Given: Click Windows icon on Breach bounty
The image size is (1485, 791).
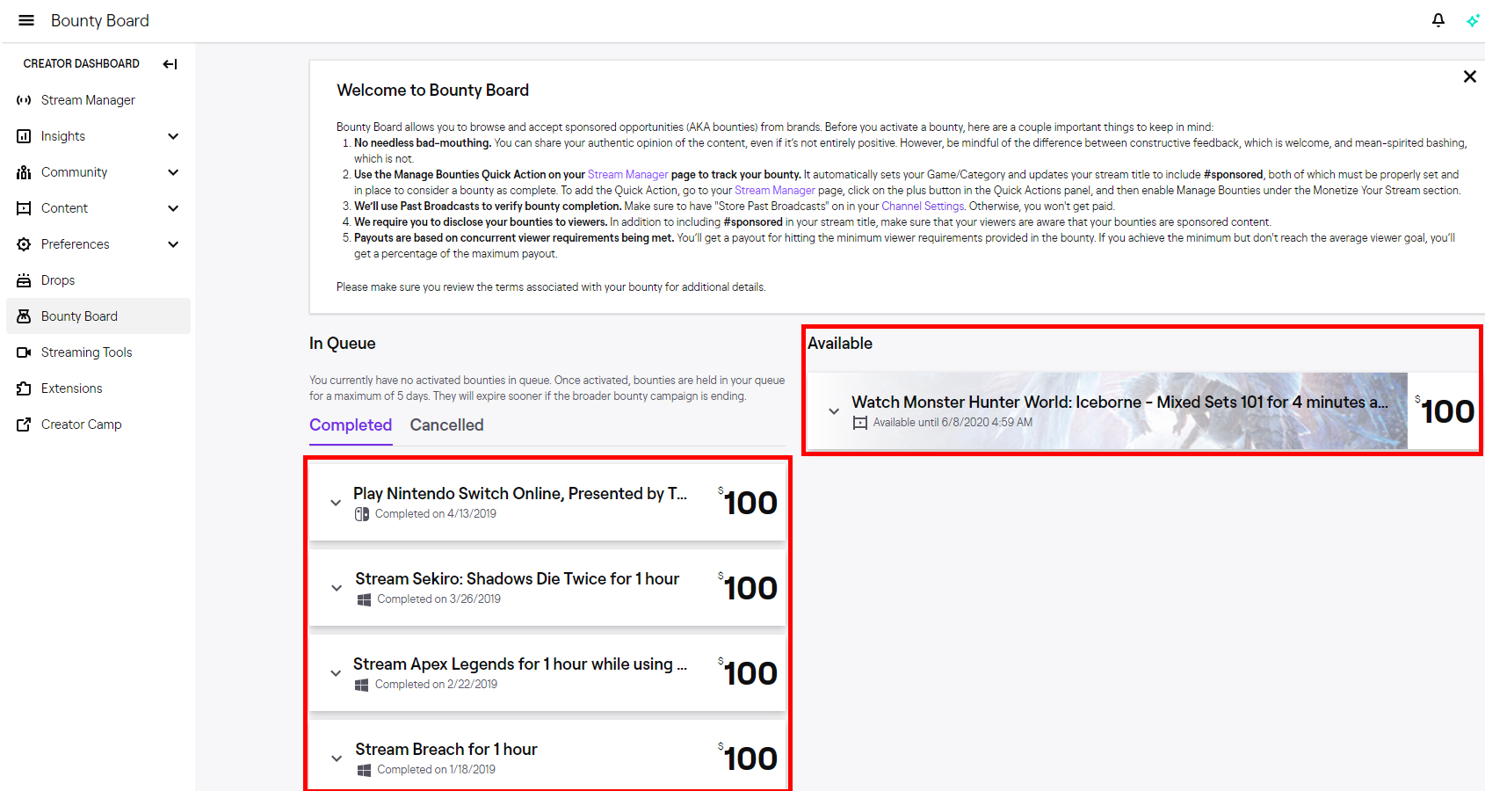Looking at the screenshot, I should [x=364, y=770].
